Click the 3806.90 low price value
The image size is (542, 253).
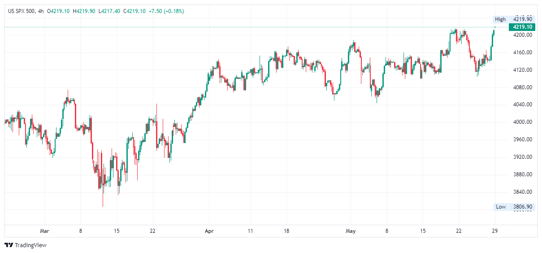coord(522,207)
